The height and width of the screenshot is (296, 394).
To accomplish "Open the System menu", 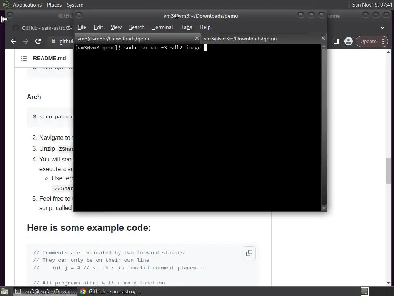I will [x=75, y=5].
